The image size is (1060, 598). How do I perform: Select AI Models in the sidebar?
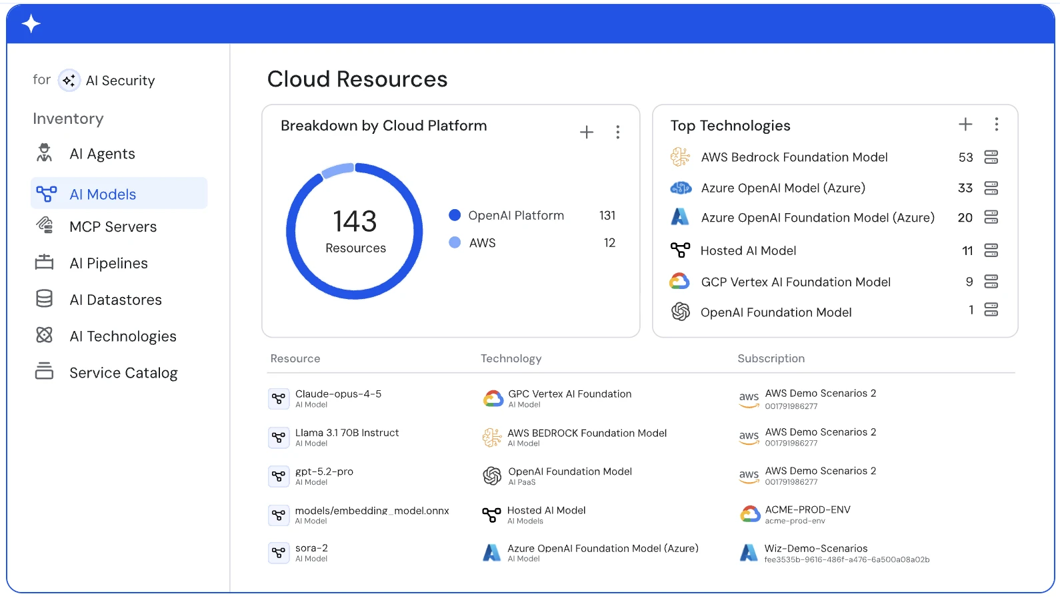pyautogui.click(x=119, y=194)
